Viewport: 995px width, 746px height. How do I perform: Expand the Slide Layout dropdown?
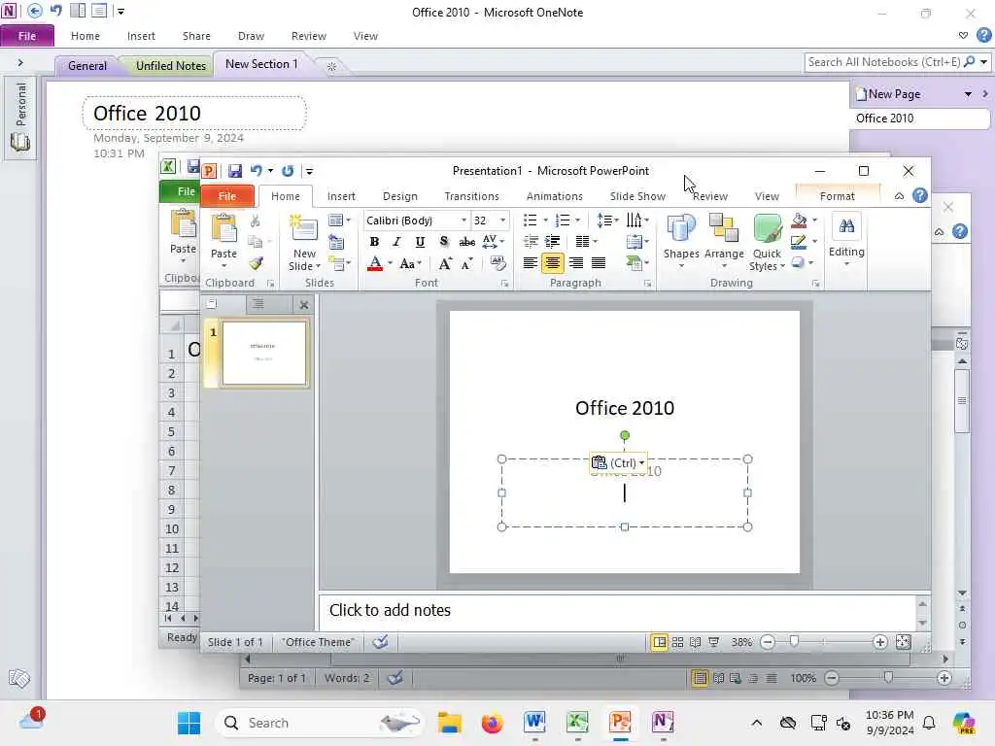point(339,220)
